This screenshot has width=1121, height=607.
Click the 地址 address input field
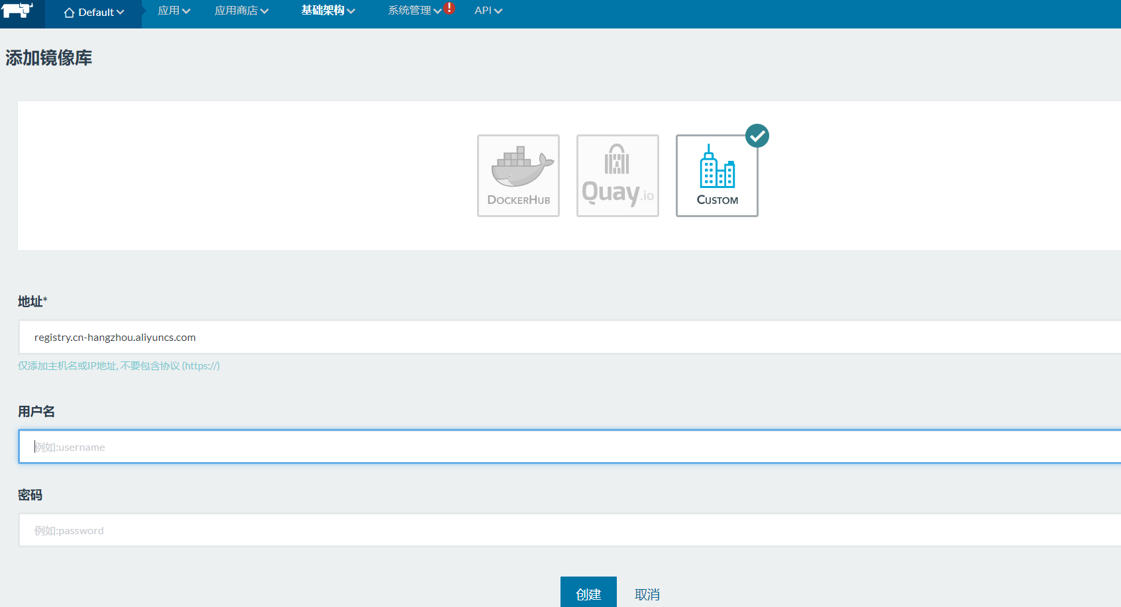pyautogui.click(x=570, y=337)
